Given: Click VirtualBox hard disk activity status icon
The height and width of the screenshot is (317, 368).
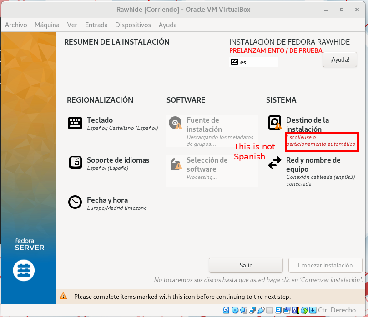Looking at the screenshot, I should [x=226, y=310].
